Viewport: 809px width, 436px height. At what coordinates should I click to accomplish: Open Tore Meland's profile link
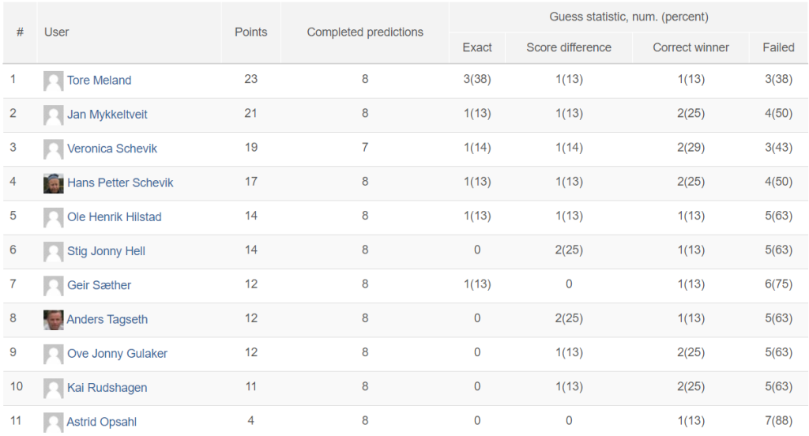(99, 80)
